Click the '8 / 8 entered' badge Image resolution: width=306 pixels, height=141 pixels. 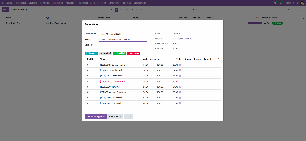tap(91, 53)
